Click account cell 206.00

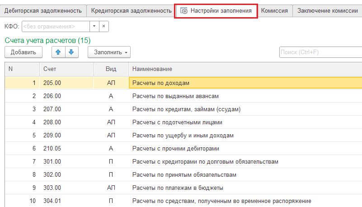tap(67, 96)
